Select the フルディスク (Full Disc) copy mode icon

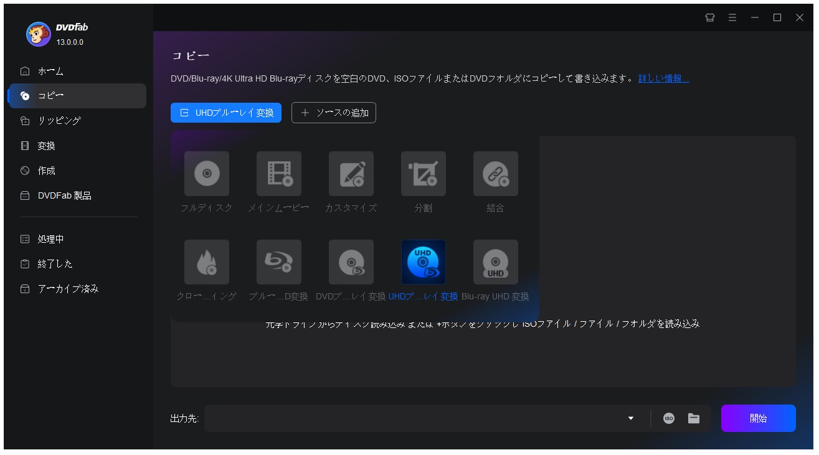point(207,174)
